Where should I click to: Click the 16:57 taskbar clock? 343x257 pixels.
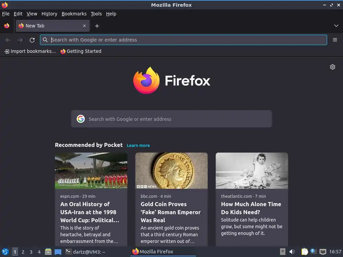[x=335, y=252]
